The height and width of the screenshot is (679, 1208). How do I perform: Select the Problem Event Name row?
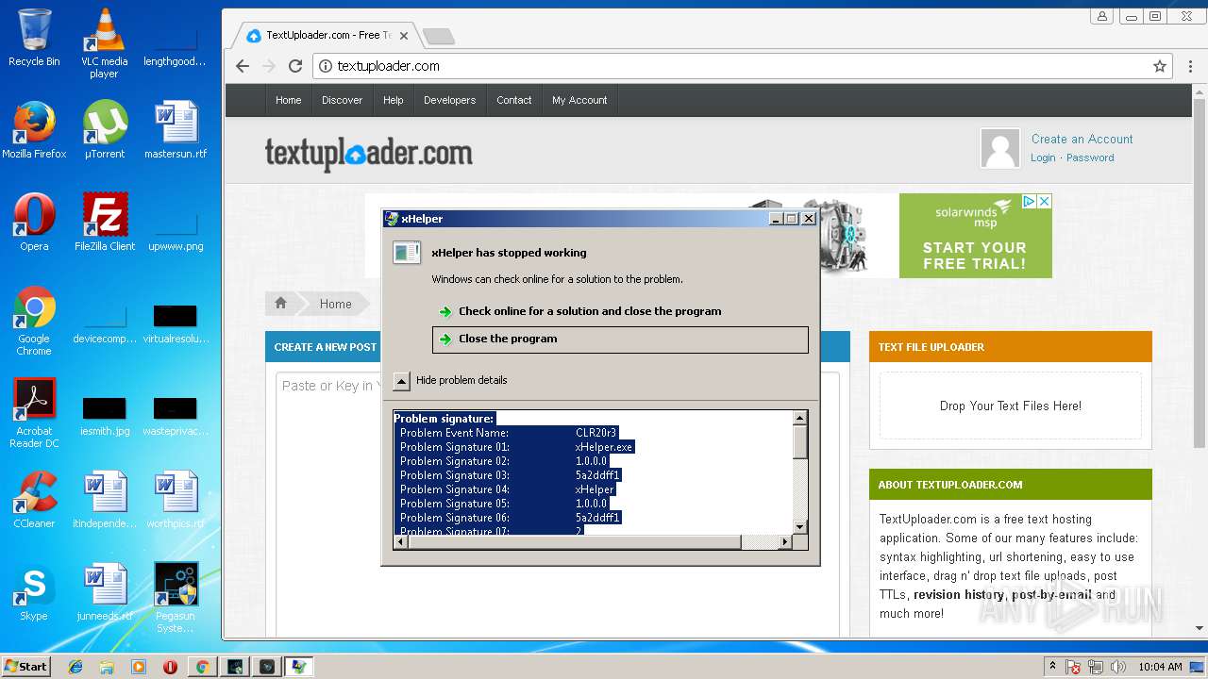point(506,433)
